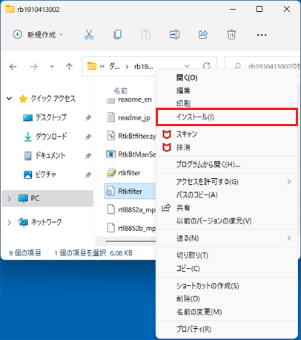Expand the ネットワーク tree node

coord(9,222)
